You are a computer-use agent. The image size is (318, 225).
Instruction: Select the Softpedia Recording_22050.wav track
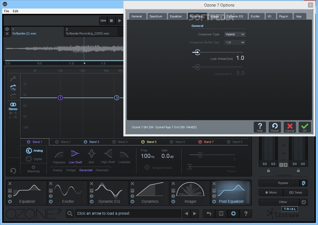point(91,32)
